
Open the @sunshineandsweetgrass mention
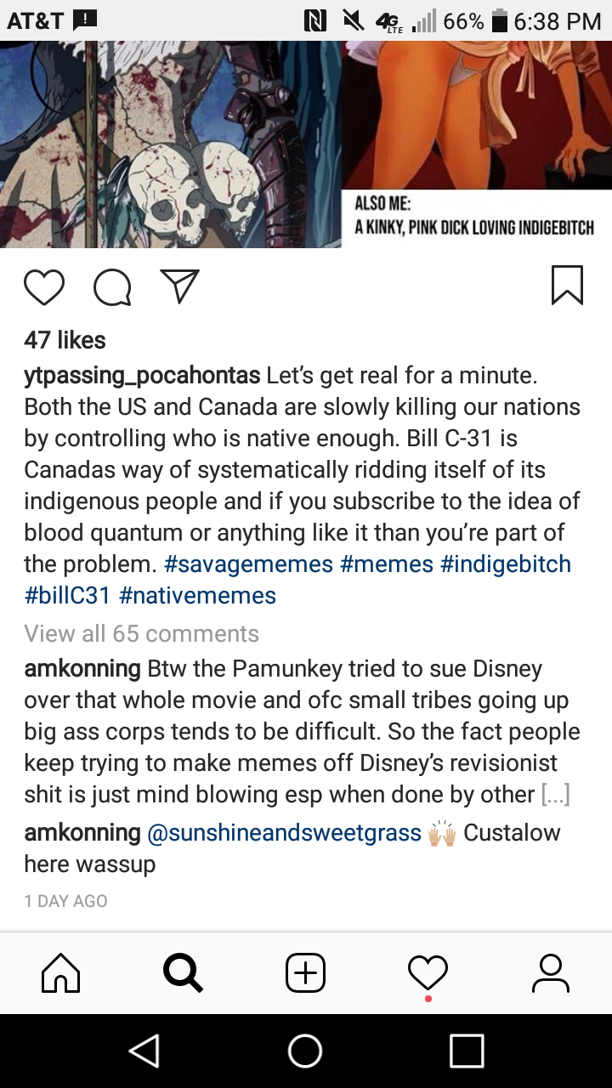coord(285,833)
